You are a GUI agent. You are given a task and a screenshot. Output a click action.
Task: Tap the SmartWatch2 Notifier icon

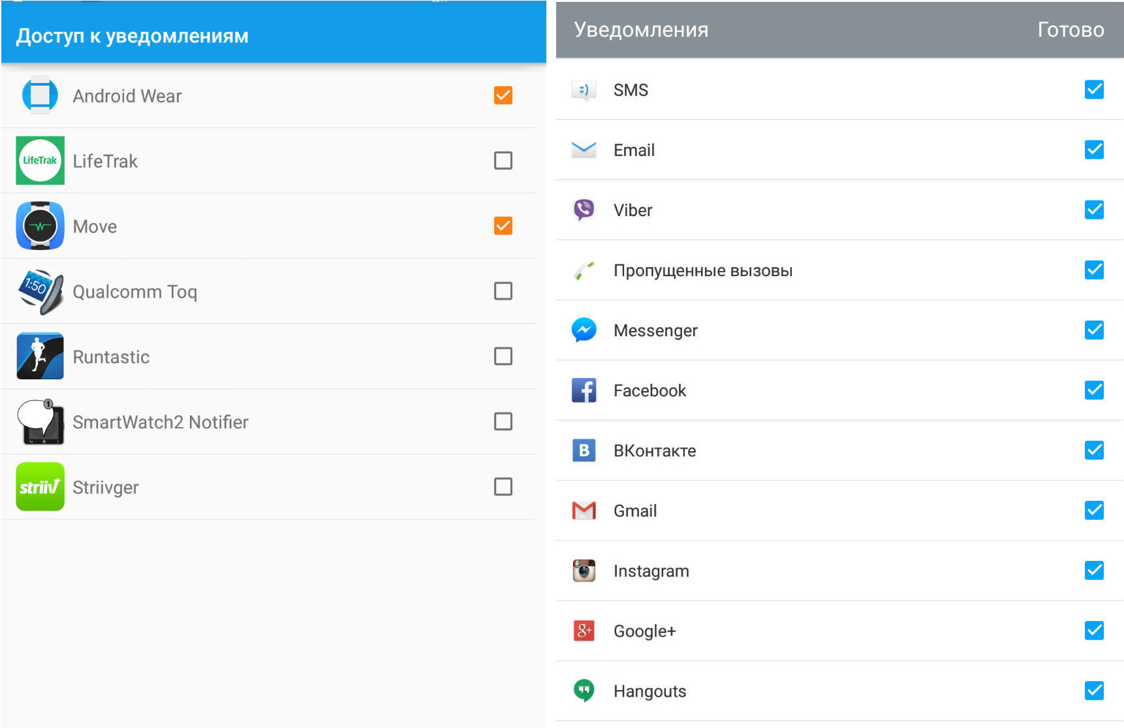click(x=40, y=422)
